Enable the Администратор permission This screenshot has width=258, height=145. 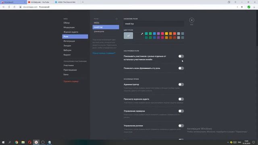pos(181,85)
